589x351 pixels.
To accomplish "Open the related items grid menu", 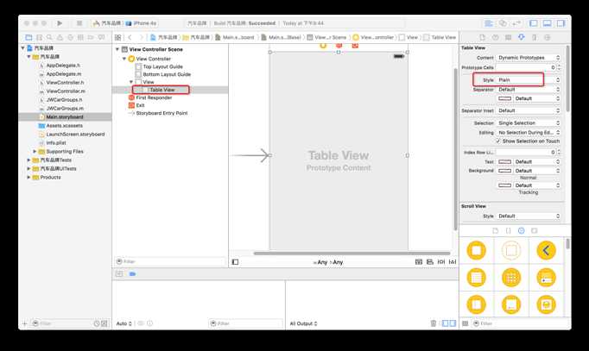I will 117,37.
